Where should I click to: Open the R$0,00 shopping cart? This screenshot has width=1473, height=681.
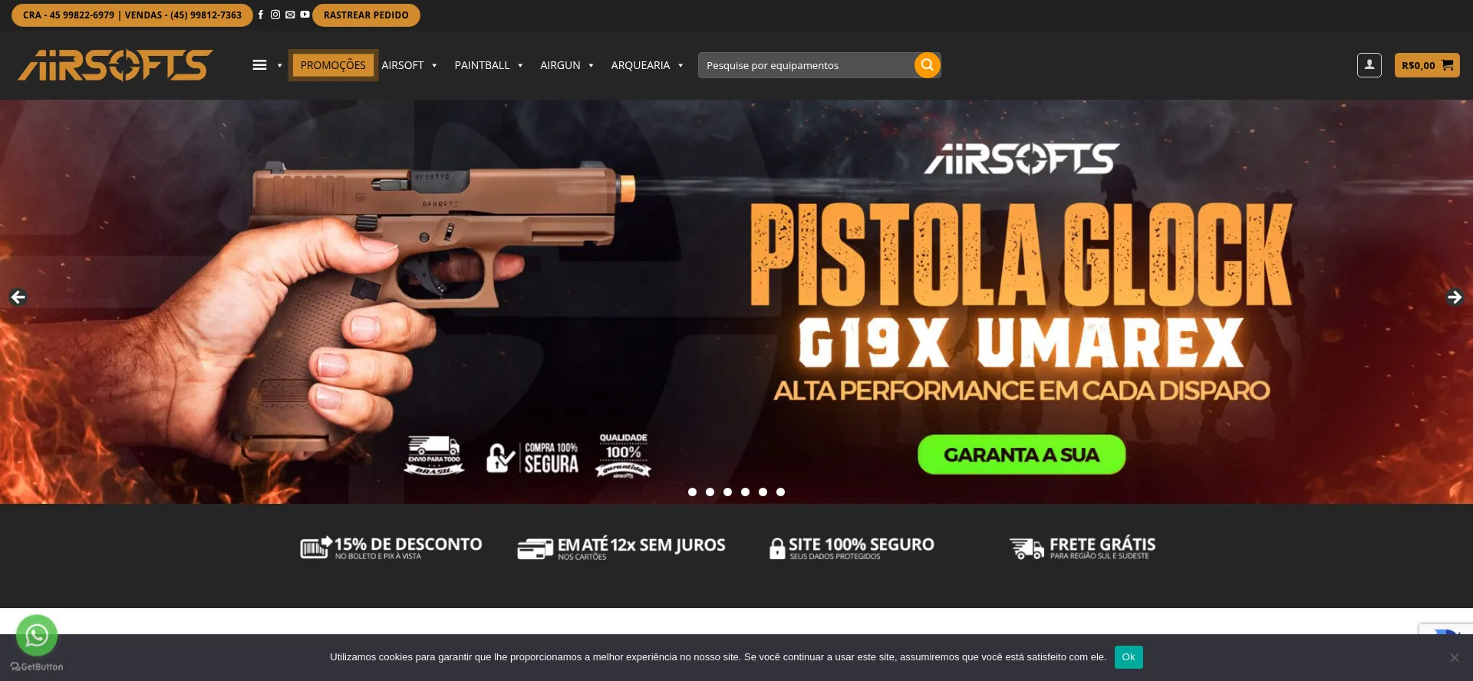pos(1427,65)
